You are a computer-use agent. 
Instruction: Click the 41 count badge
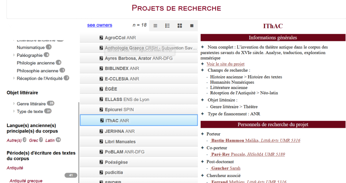pos(71,175)
